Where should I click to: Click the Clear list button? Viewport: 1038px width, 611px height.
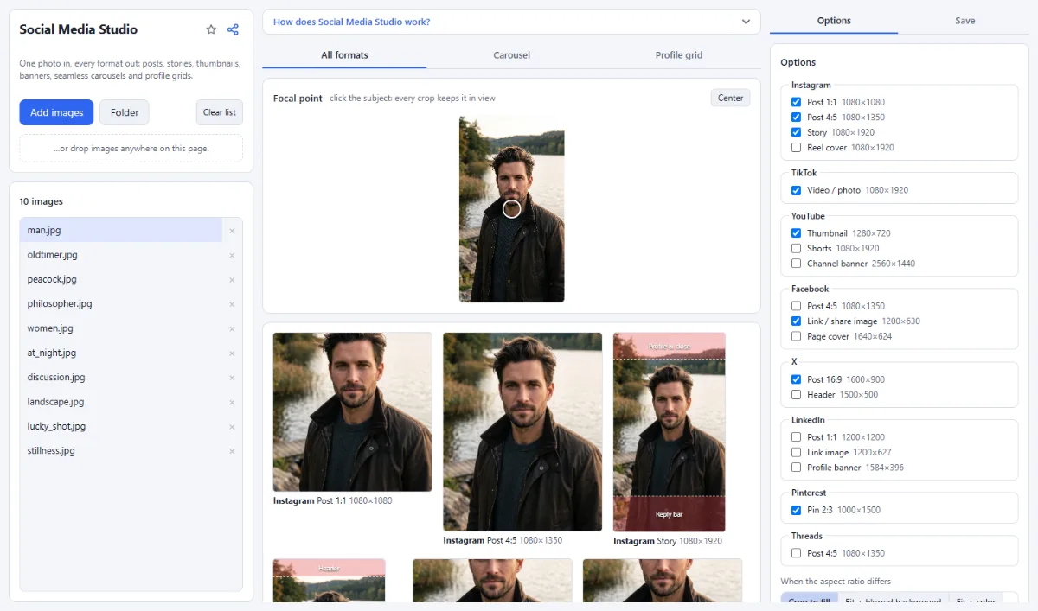(220, 112)
